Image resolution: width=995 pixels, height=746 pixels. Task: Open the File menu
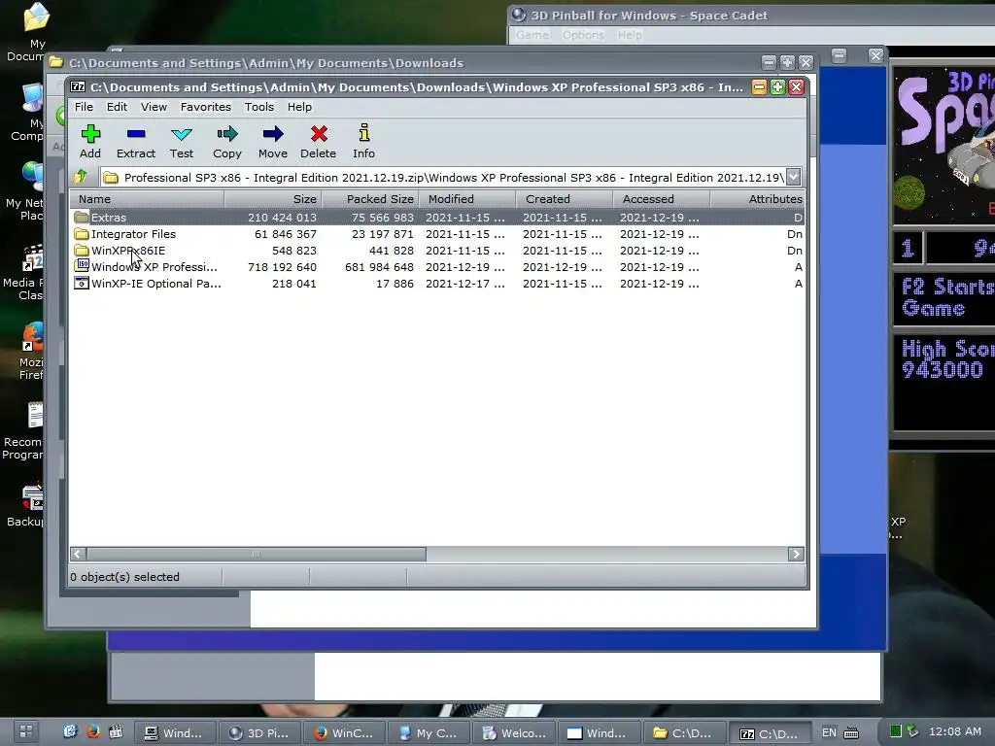point(84,107)
